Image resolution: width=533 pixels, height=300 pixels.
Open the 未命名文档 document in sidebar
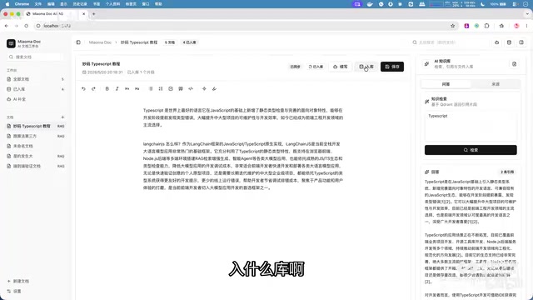(35, 147)
